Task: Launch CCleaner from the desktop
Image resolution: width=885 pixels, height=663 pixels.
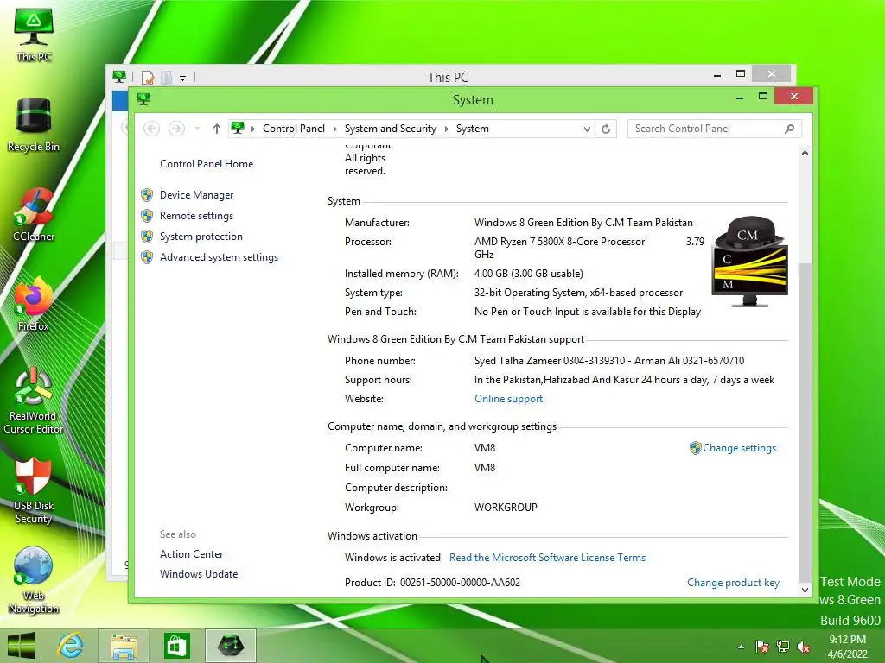Action: pyautogui.click(x=34, y=214)
